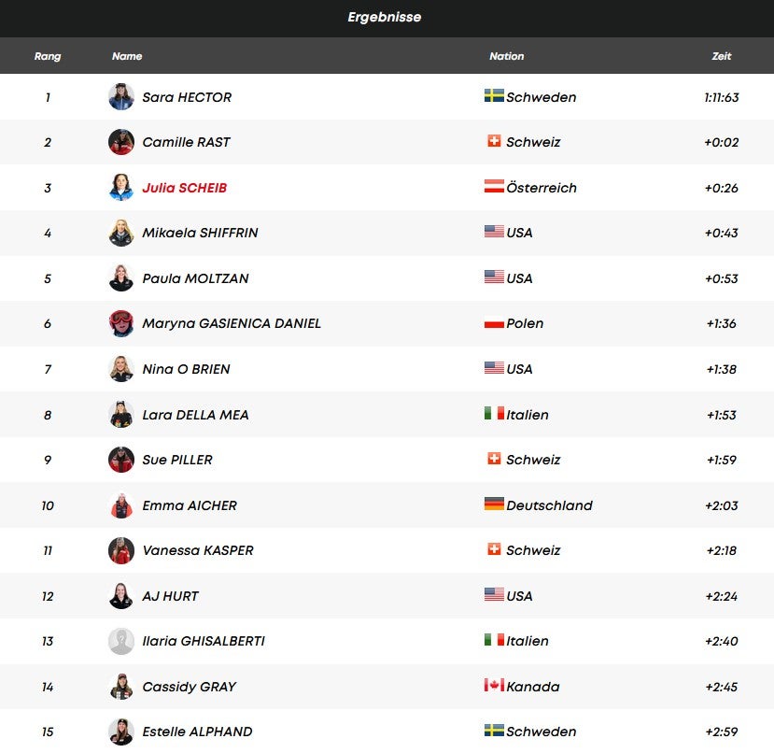Click the Polish flag for Maryna Gasienica Daniel

pos(494,323)
